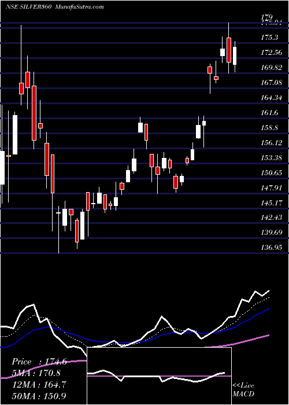Screen dimensions: 289x405
Task: Select the 156.12 price axis label
Action: click(x=272, y=142)
